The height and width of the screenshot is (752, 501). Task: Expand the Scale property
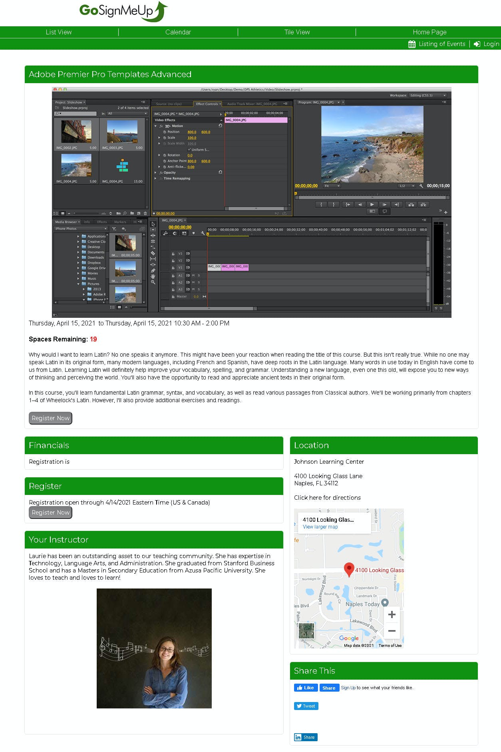[x=159, y=138]
